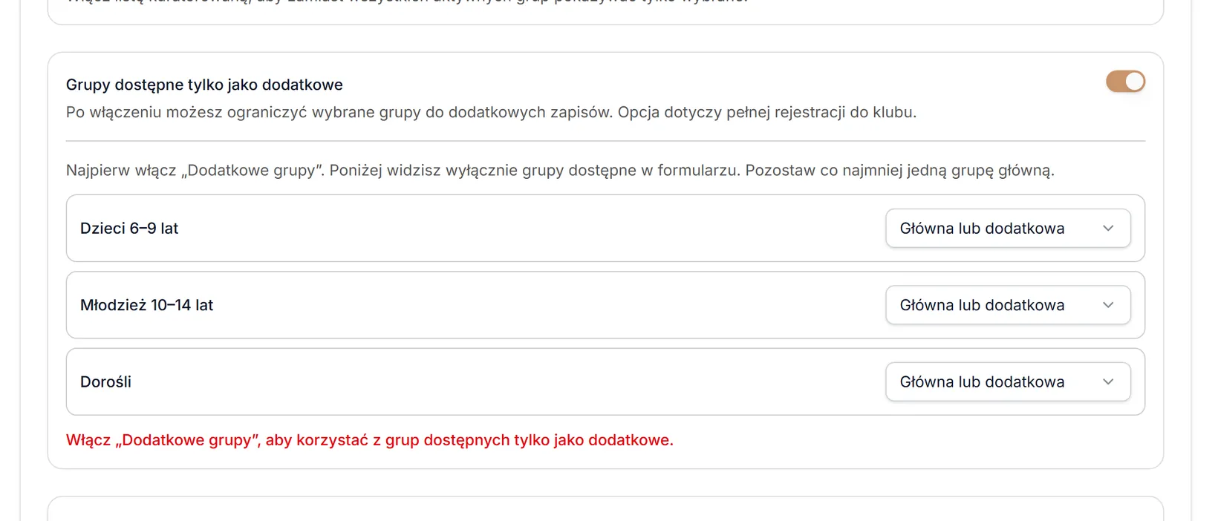The image size is (1218, 521).
Task: Click the red warning 'Włącz „Dodatkowe grupy”' message
Action: coord(370,440)
